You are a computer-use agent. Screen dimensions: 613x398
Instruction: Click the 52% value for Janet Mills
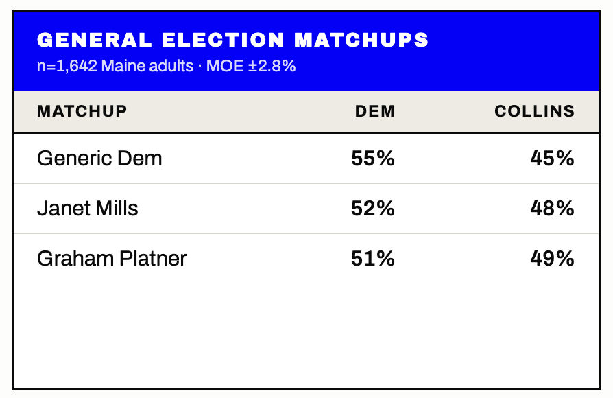click(x=372, y=208)
